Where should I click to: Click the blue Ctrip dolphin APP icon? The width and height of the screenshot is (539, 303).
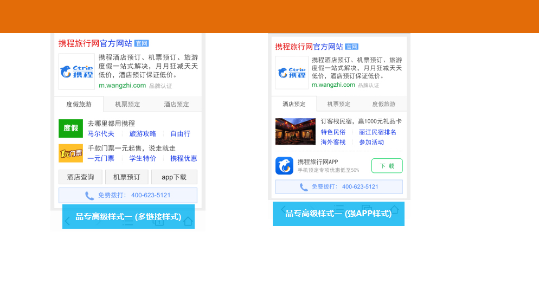284,165
